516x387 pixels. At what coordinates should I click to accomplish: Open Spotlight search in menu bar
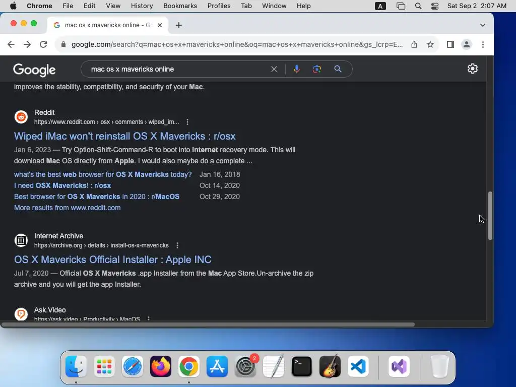[x=418, y=6]
